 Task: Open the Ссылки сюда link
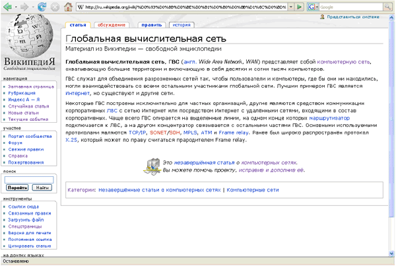click(x=23, y=207)
